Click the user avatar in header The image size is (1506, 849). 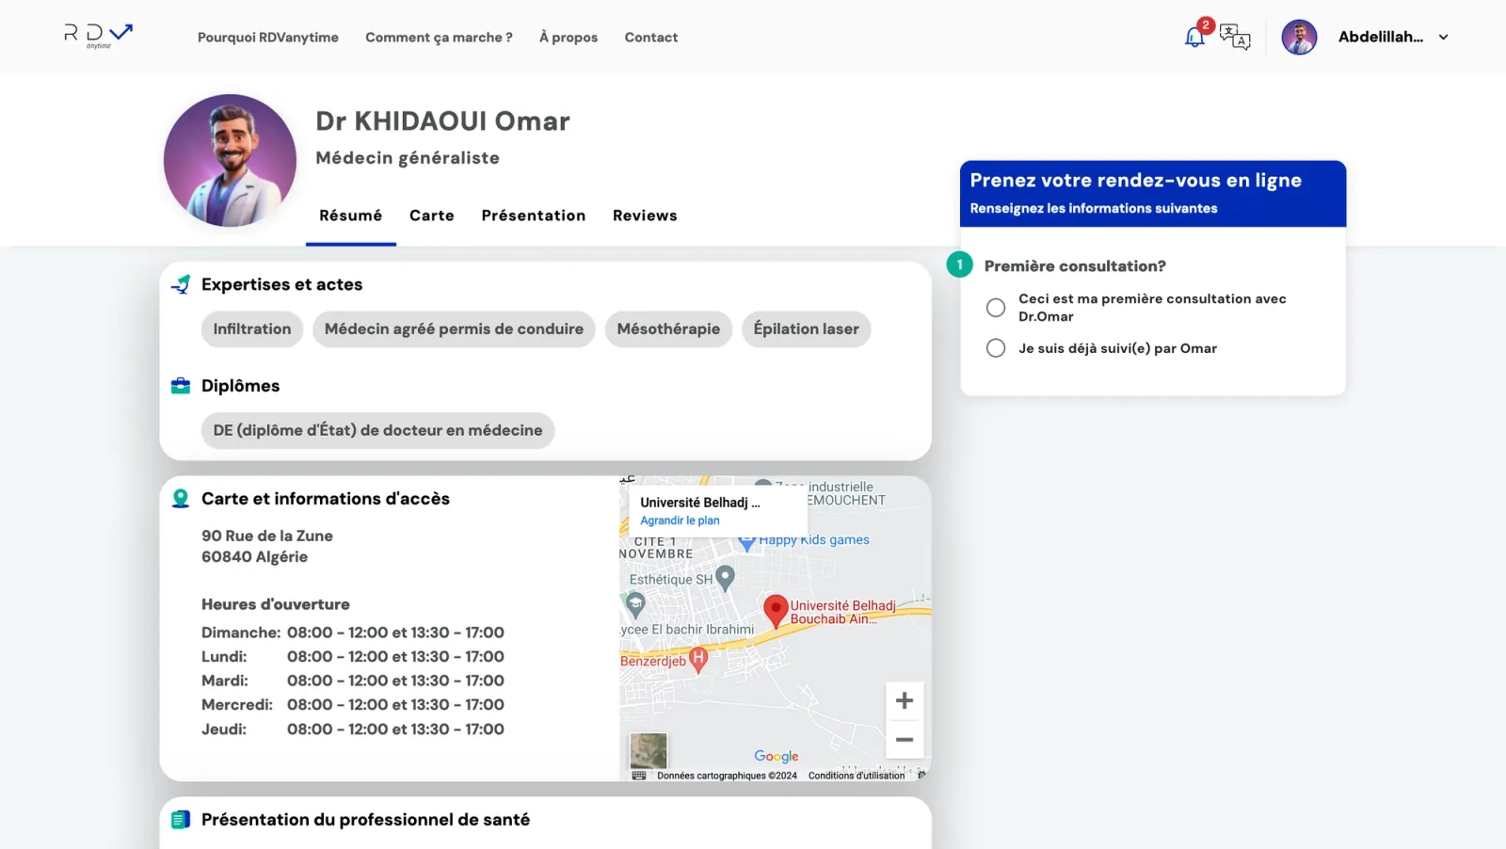(1299, 38)
